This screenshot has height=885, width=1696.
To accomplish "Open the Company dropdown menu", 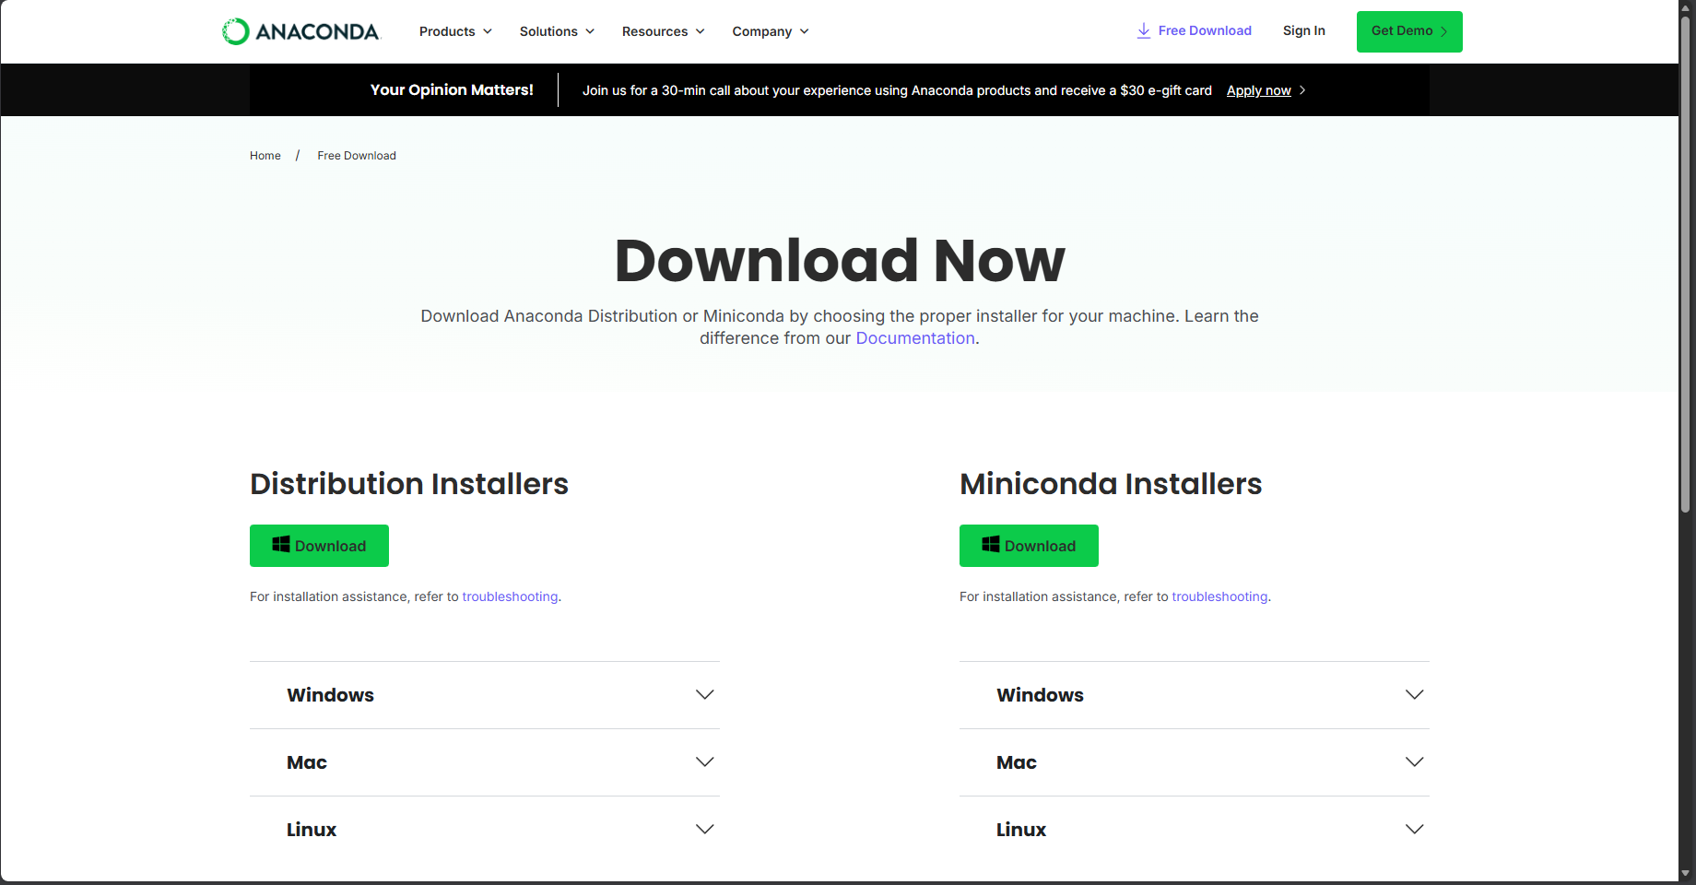I will click(x=770, y=31).
